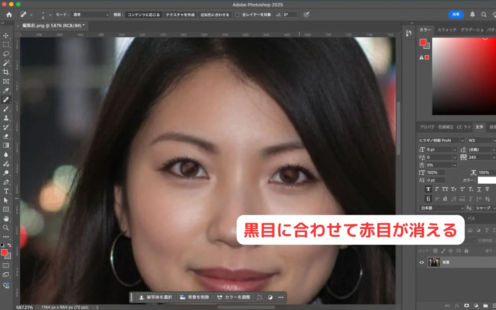The width and height of the screenshot is (496, 310).
Task: Toggle visibility of the 背景 layer
Action: tap(422, 262)
